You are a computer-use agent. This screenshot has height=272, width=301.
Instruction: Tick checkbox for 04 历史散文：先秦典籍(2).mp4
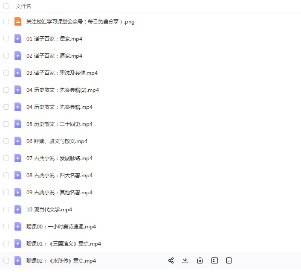[x=6, y=90]
